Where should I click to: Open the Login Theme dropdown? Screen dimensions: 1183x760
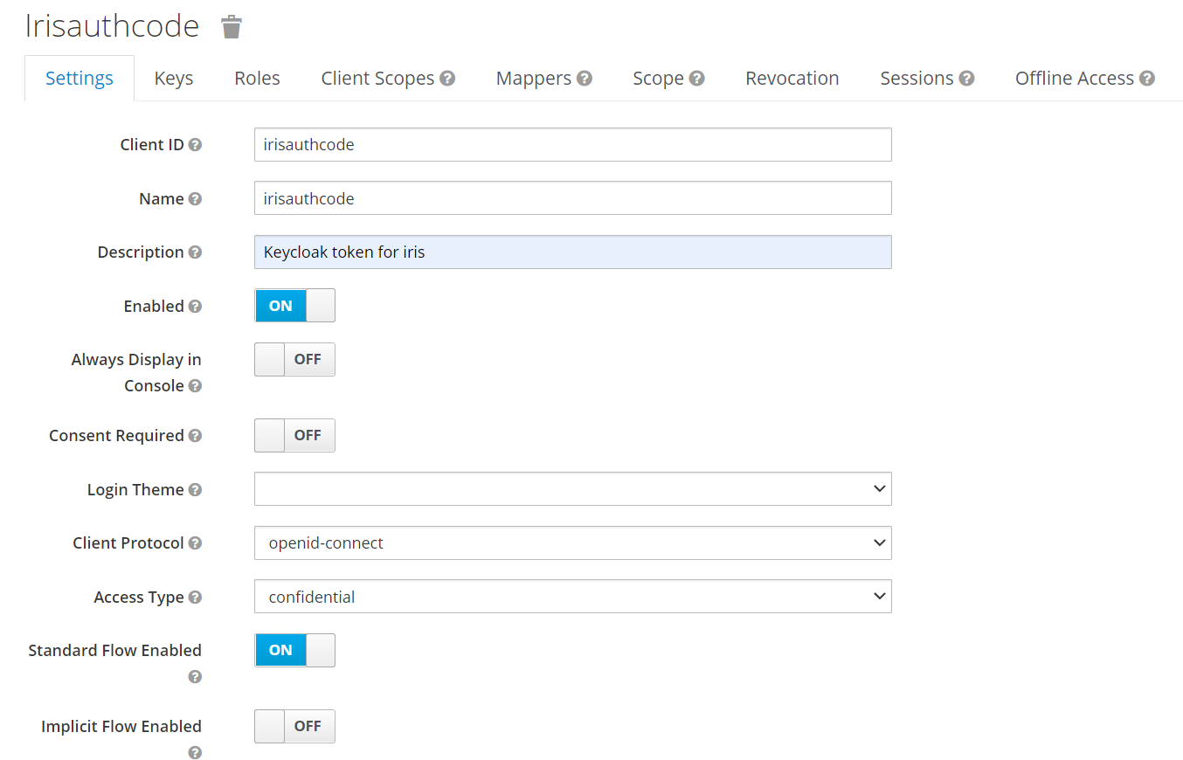tap(572, 489)
